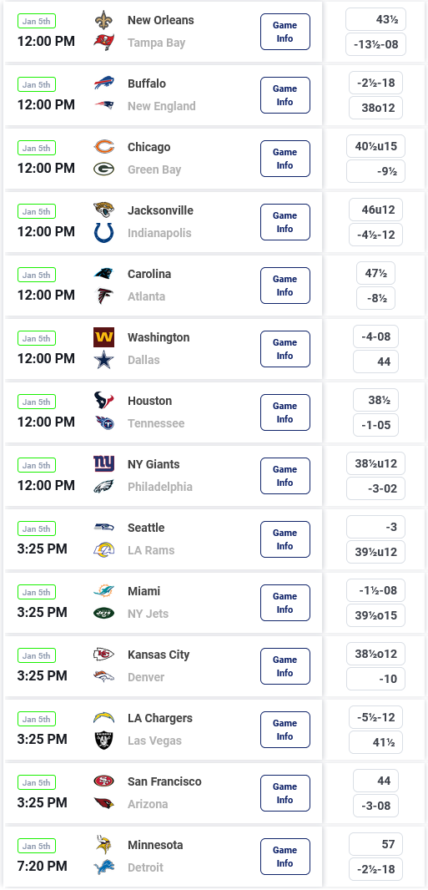The image size is (428, 890).
Task: Click the Jan 5th tag on the Seattle game
Action: click(x=37, y=528)
